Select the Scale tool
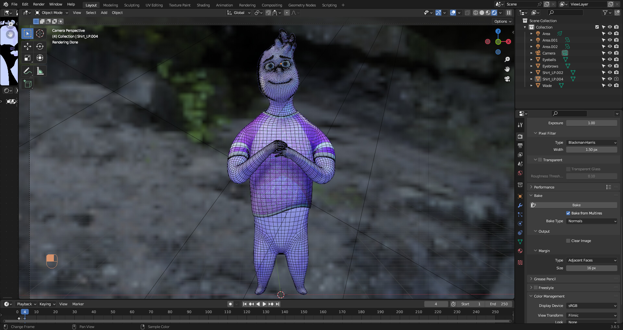Image resolution: width=623 pixels, height=330 pixels. [27, 58]
